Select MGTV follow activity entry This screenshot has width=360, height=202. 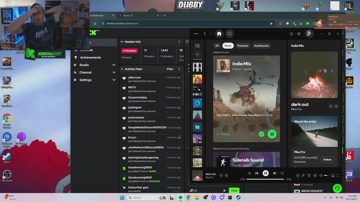tap(151, 89)
